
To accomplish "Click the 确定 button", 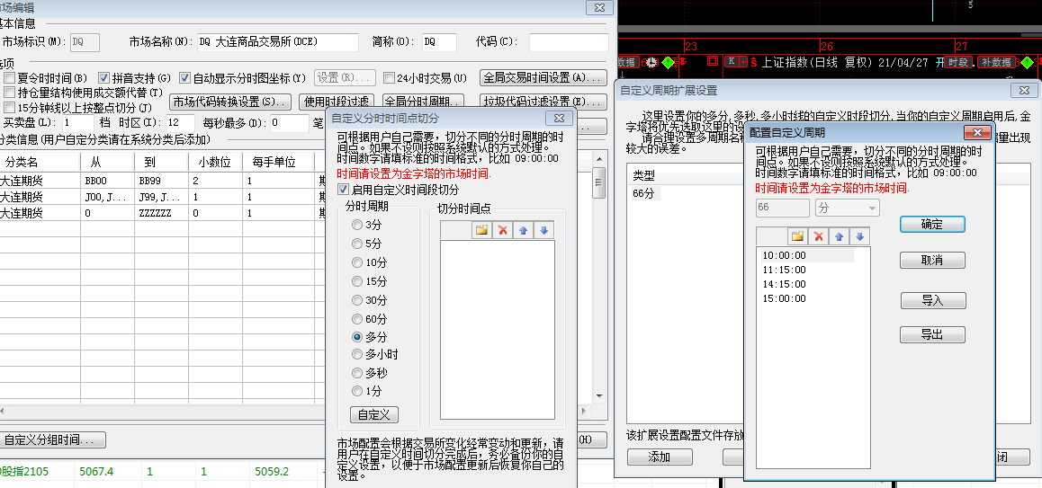I will 932,225.
